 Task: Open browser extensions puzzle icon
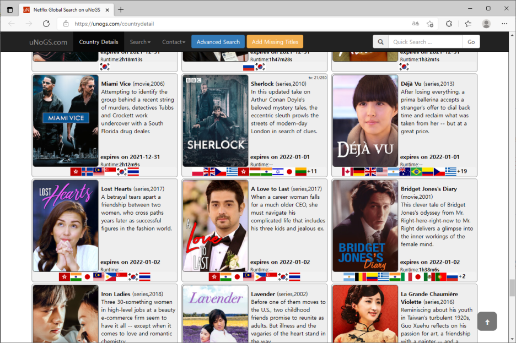(449, 24)
